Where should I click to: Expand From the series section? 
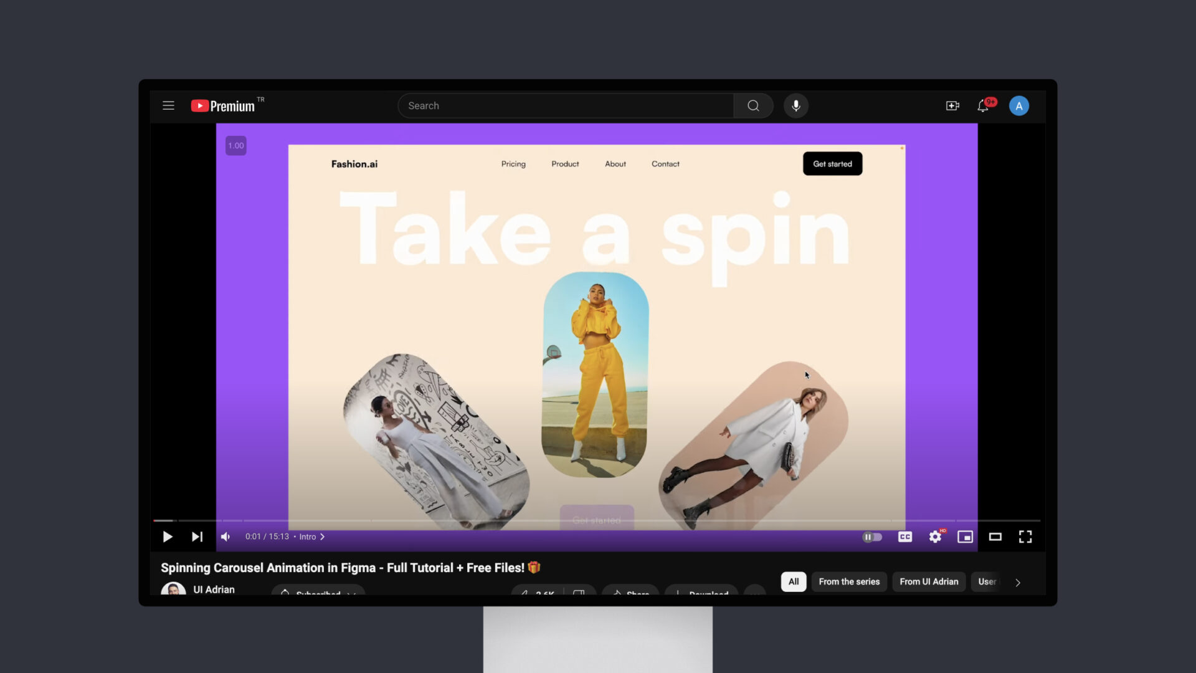[x=848, y=581]
